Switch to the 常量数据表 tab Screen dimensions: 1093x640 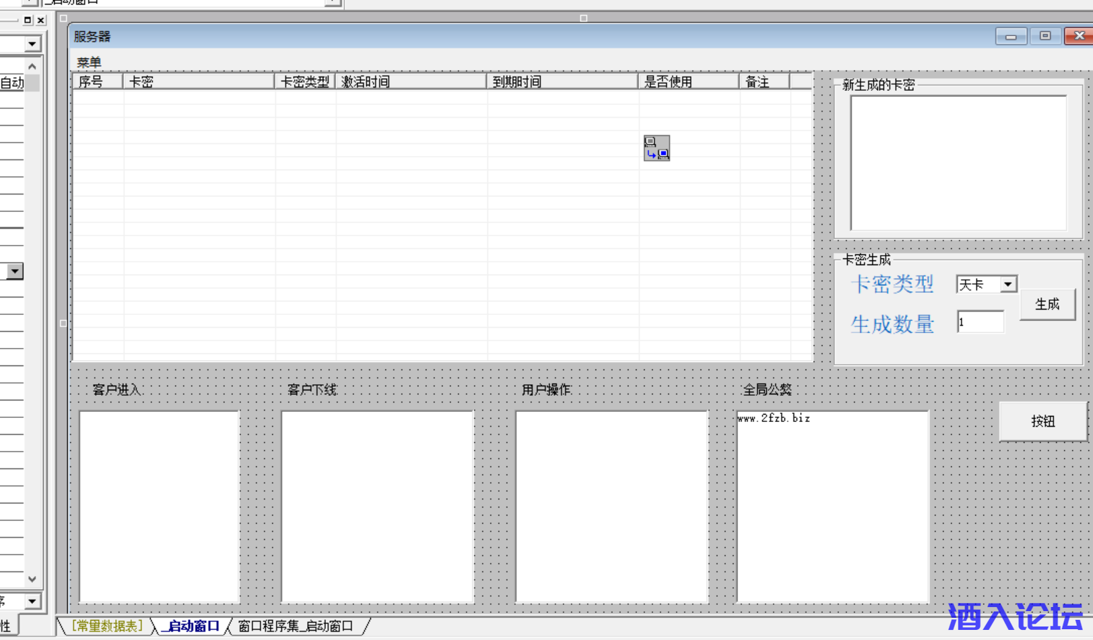pos(107,626)
